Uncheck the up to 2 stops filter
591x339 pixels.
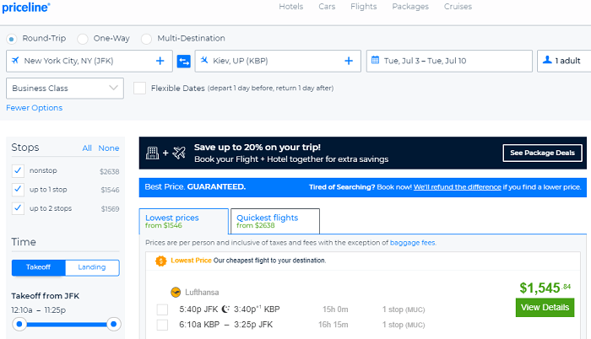pos(18,208)
